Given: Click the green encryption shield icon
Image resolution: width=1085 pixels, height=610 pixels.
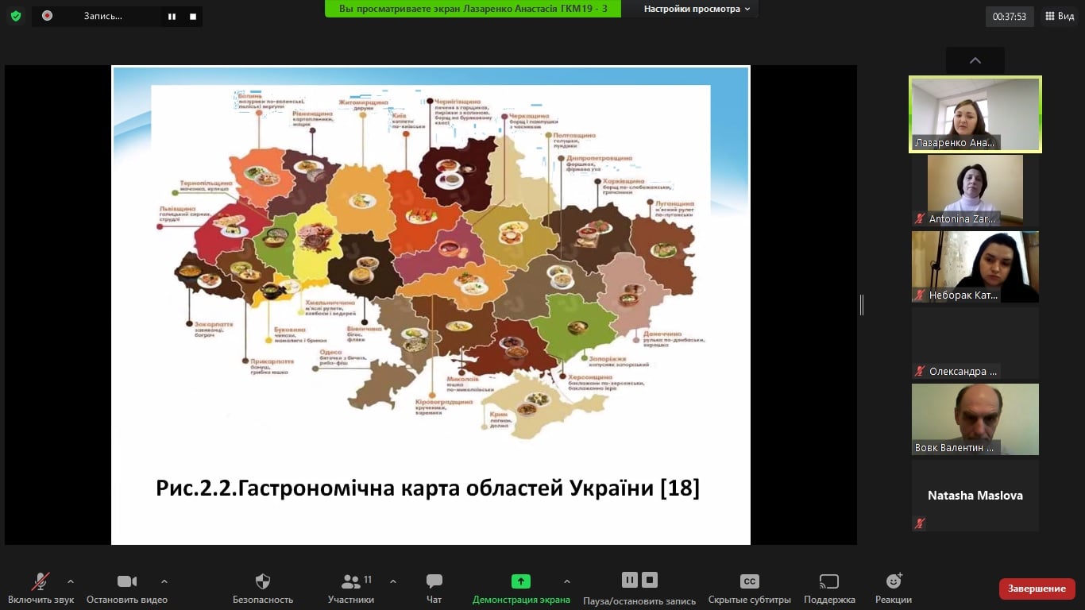Looking at the screenshot, I should tap(16, 16).
